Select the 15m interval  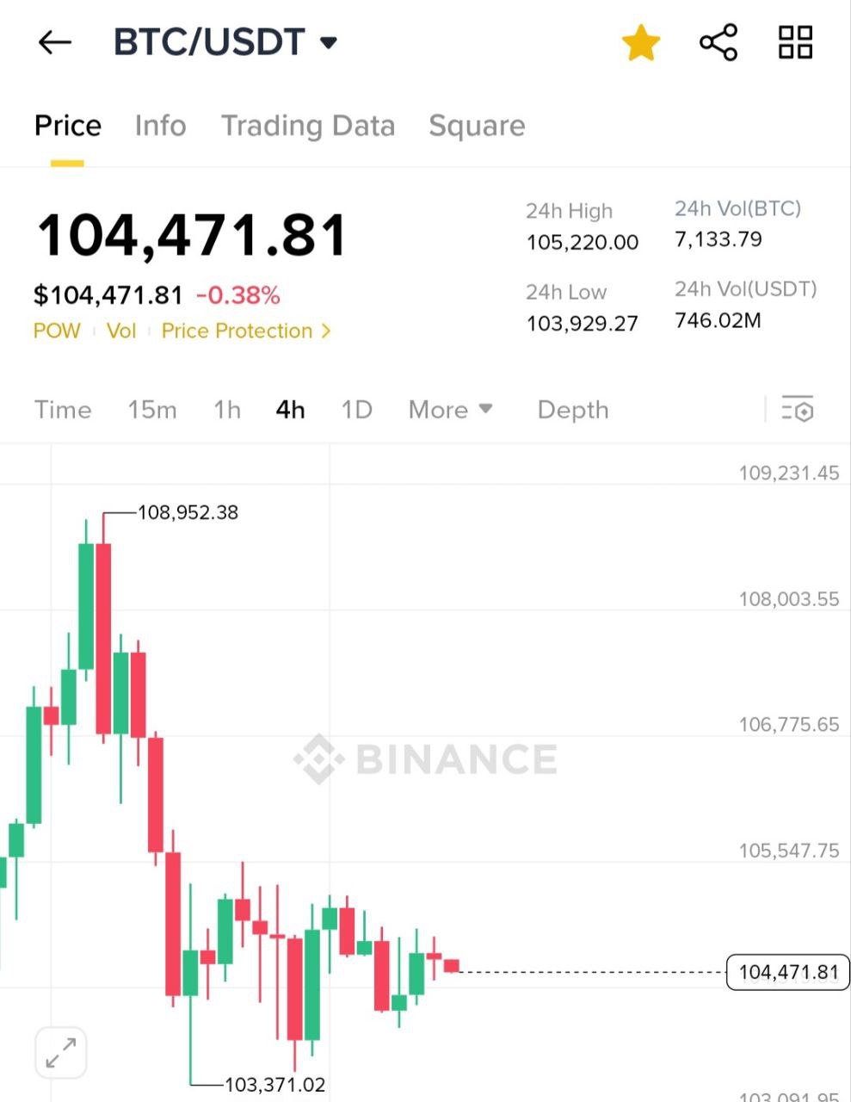pyautogui.click(x=152, y=410)
